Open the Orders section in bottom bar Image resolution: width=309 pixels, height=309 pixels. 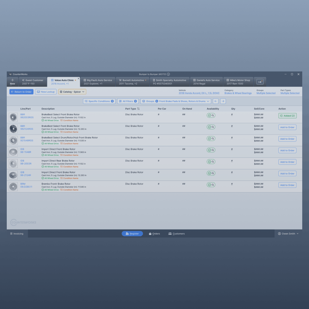(154, 234)
